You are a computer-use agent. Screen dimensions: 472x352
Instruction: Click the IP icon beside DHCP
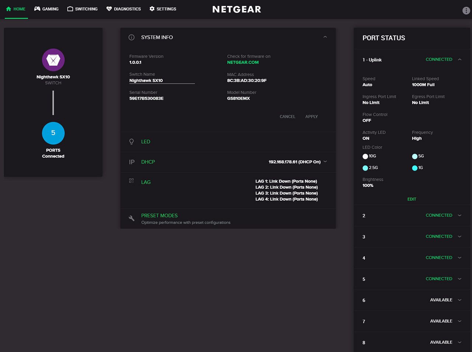point(132,162)
